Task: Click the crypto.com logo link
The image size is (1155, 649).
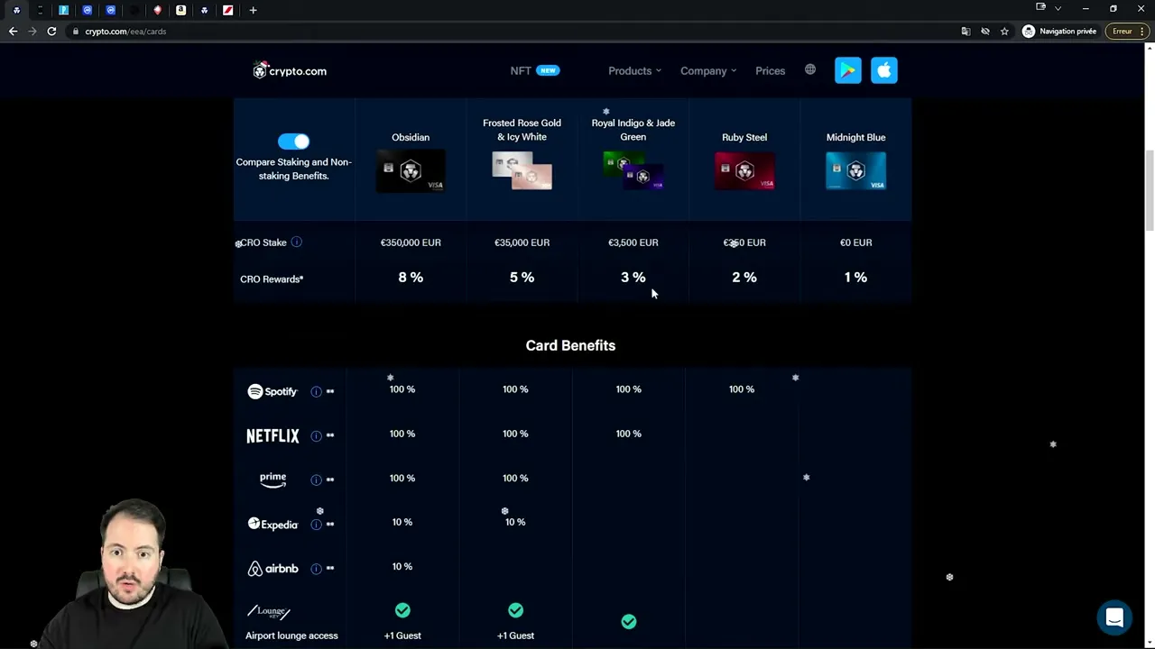Action: tap(290, 70)
